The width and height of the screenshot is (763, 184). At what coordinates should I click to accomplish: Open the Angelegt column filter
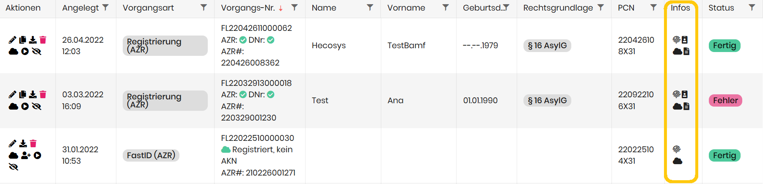pyautogui.click(x=106, y=7)
